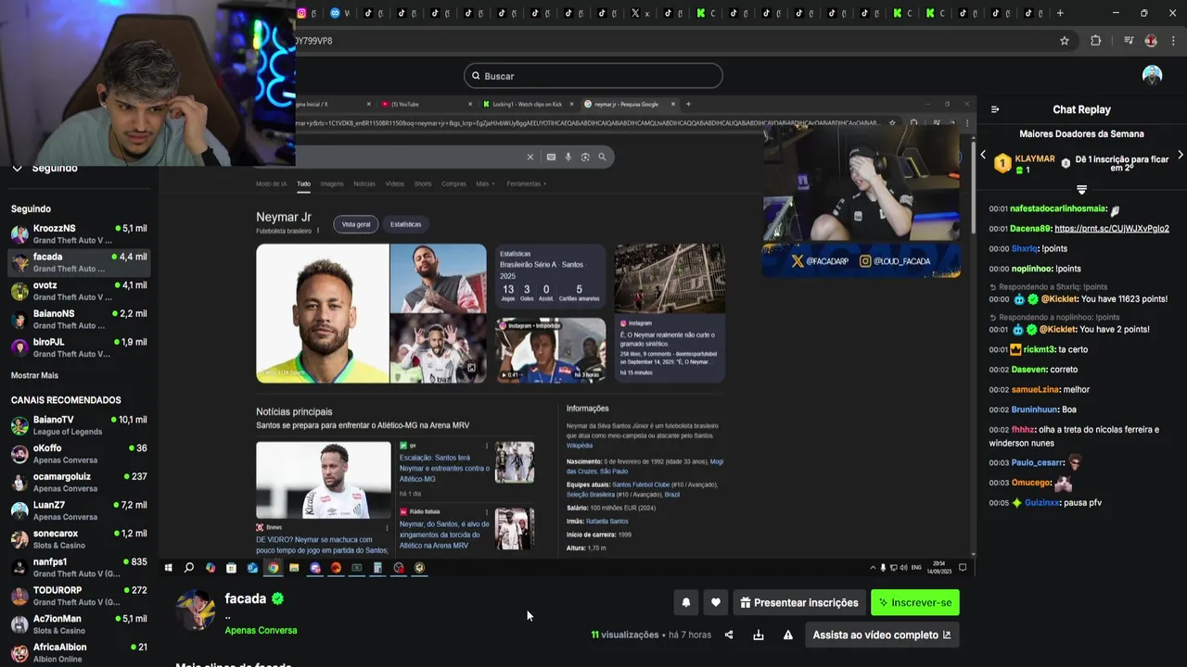
Task: Open the nanfps1 recommended channel
Action: click(79, 568)
